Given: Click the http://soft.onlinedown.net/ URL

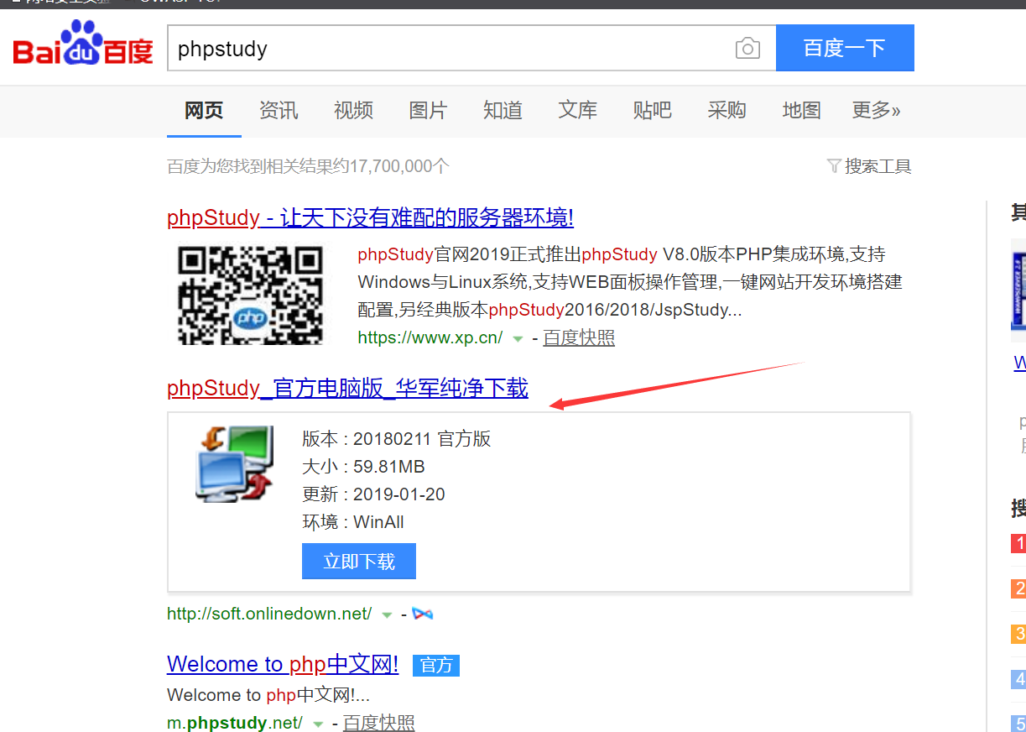Looking at the screenshot, I should (269, 614).
